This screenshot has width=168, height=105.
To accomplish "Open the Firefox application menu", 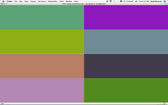I will tap(9, 1).
